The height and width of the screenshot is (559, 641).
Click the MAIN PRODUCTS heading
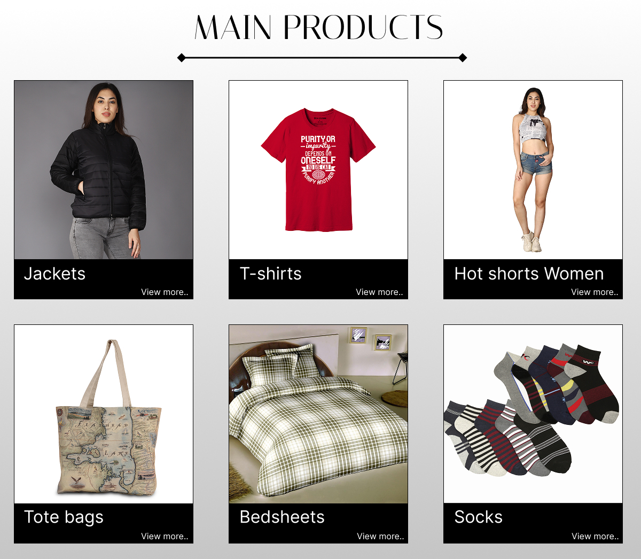tap(319, 27)
